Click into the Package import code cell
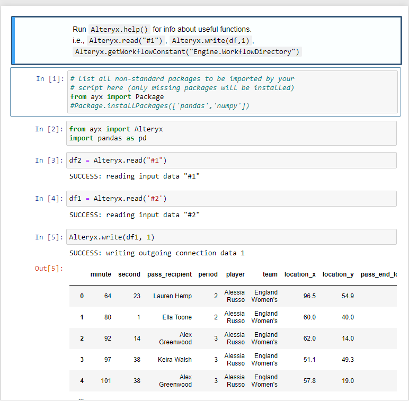 pyautogui.click(x=232, y=92)
